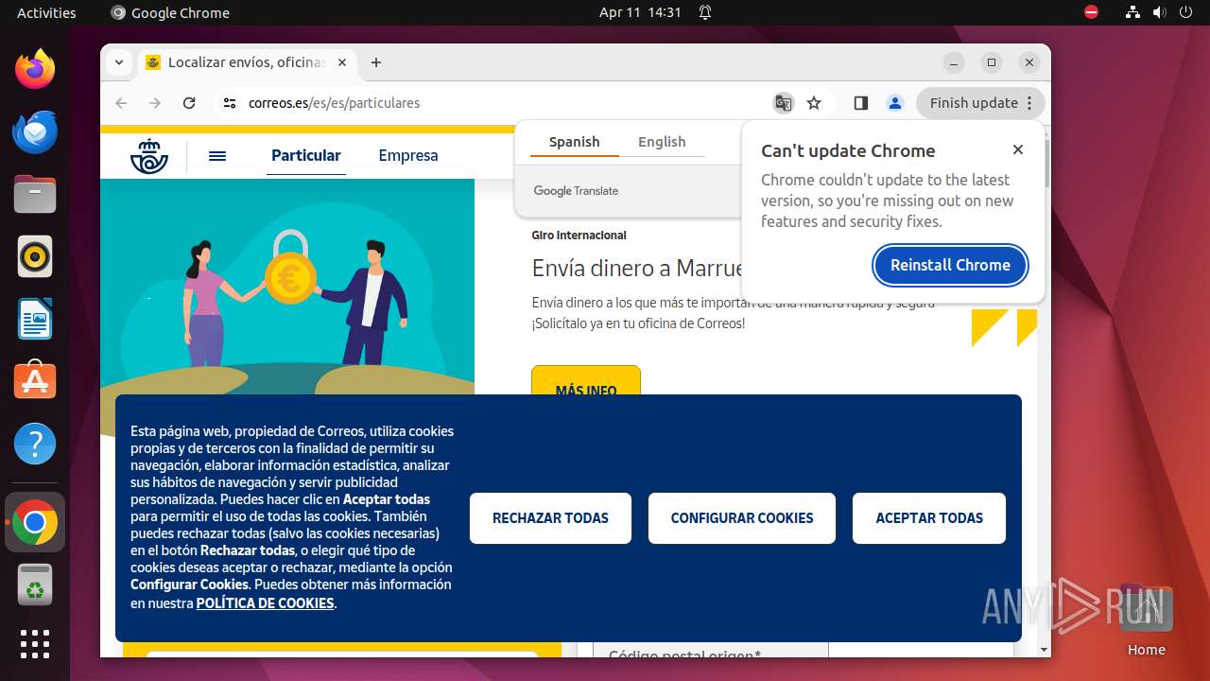Image resolution: width=1210 pixels, height=681 pixels.
Task: Open Home folder on desktop
Action: (1146, 621)
